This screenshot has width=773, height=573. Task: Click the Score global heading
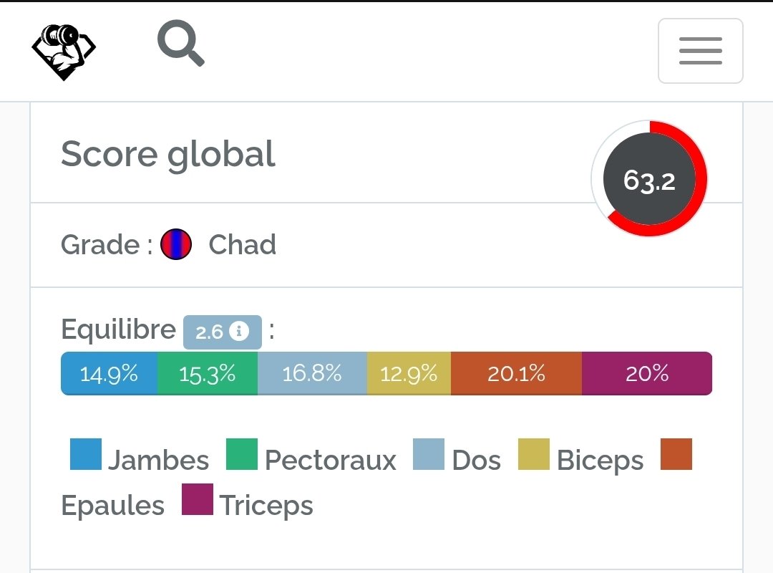[x=168, y=154]
